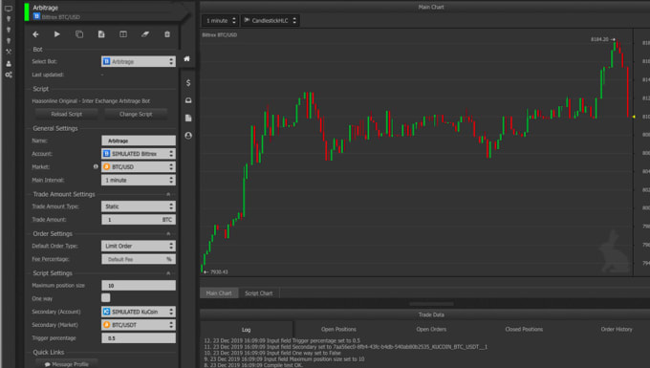Toggle the One way checkbox

(106, 298)
